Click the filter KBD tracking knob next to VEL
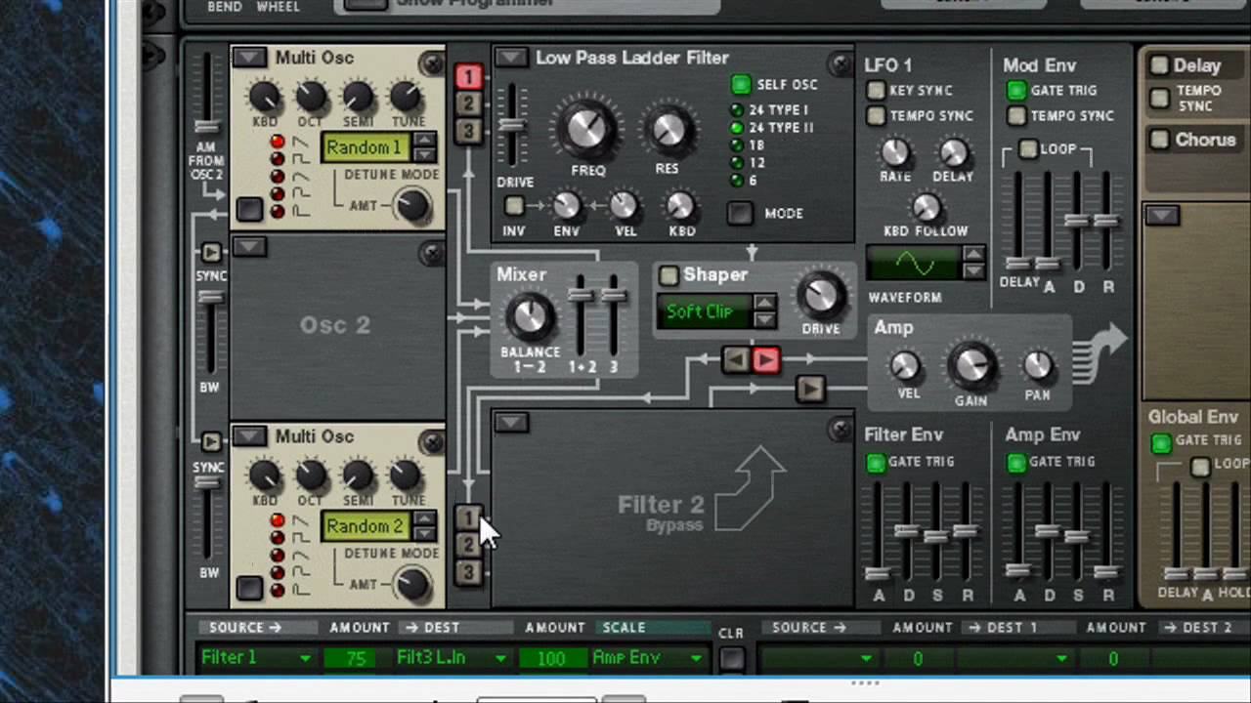This screenshot has height=703, width=1251. [x=680, y=206]
